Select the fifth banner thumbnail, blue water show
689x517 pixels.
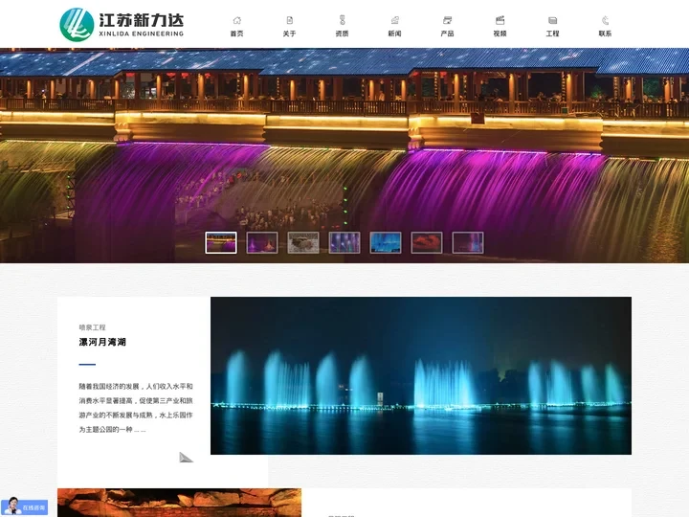click(386, 242)
